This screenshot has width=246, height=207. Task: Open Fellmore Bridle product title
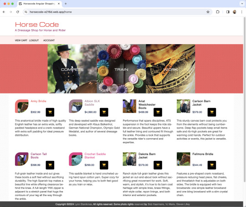(x=203, y=154)
